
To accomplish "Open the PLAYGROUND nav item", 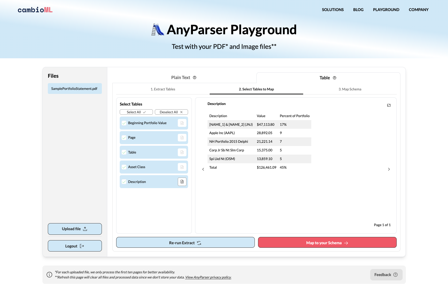I will pos(386,10).
